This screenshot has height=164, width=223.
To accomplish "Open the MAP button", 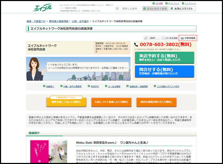I will click(152, 38).
